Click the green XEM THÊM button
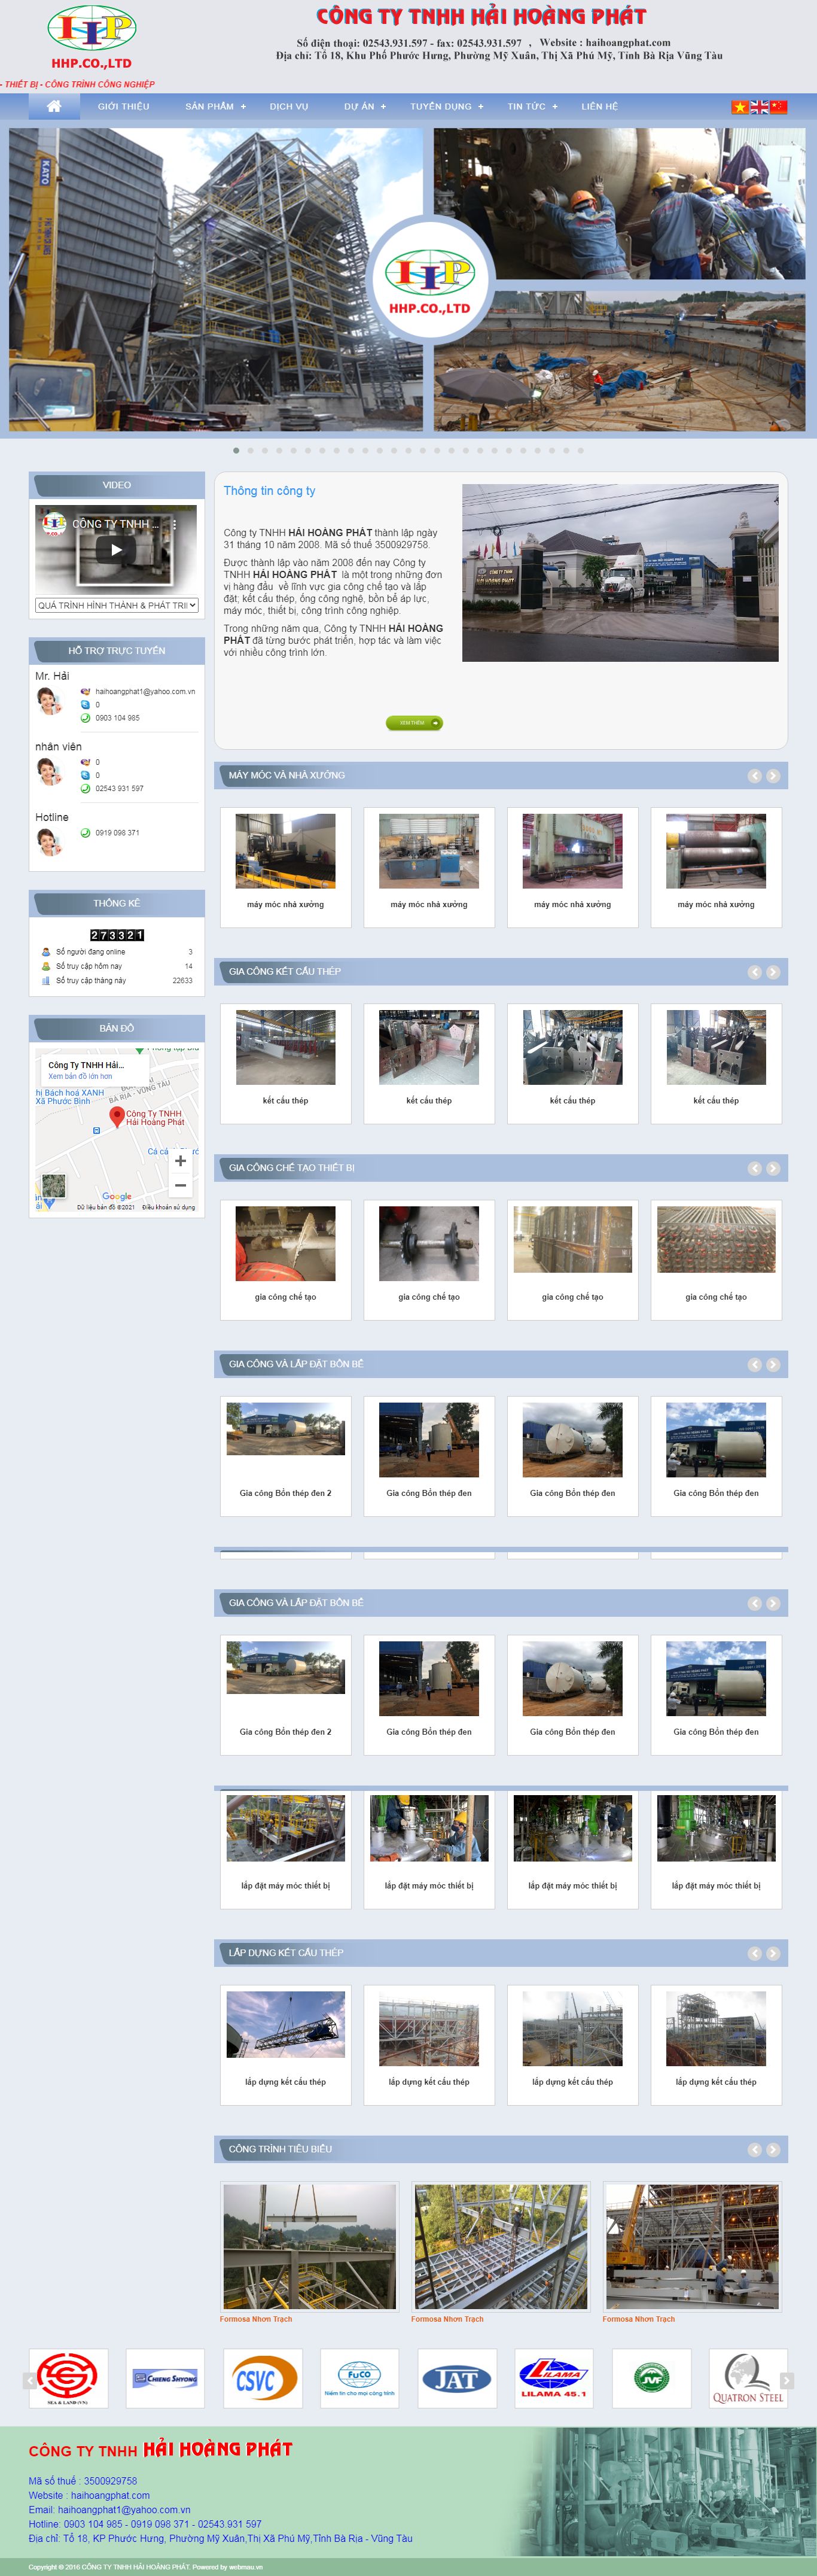The width and height of the screenshot is (817, 2576). click(414, 722)
